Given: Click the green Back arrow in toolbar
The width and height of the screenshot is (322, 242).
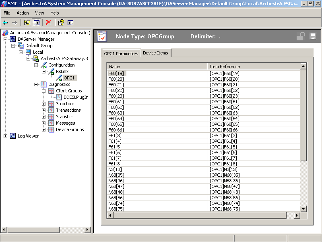Looking at the screenshot, I should point(6,23).
